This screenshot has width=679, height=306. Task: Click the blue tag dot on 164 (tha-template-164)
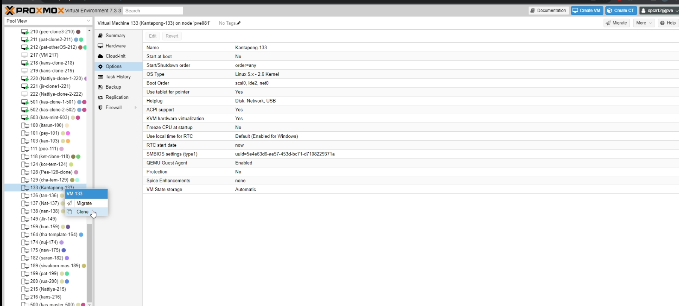[x=81, y=235]
